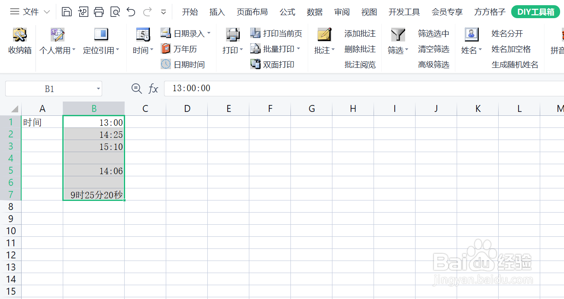Expand the 打印 dropdown label
Image resolution: width=564 pixels, height=299 pixels.
coord(233,51)
